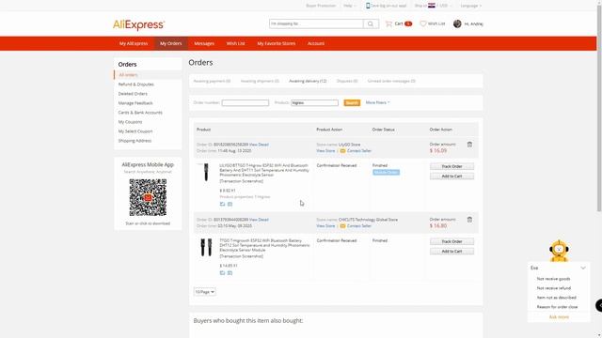Filter by Awaiting delivery orders
This screenshot has width=602, height=338.
click(308, 82)
